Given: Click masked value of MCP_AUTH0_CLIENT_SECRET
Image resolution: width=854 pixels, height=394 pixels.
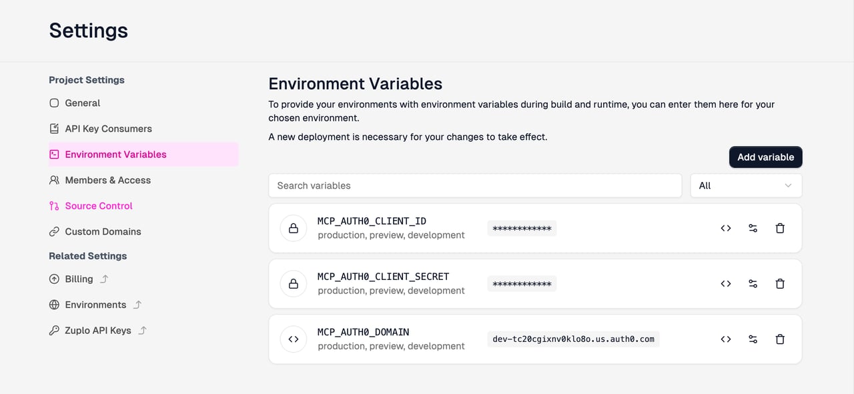Looking at the screenshot, I should (522, 284).
